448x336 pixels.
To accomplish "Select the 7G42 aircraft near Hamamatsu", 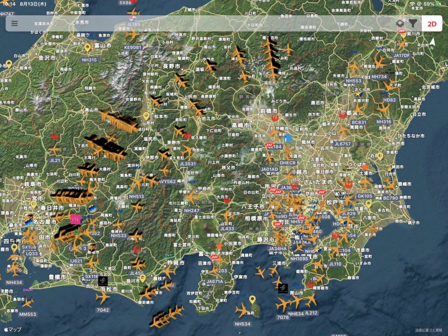I will (x=102, y=297).
